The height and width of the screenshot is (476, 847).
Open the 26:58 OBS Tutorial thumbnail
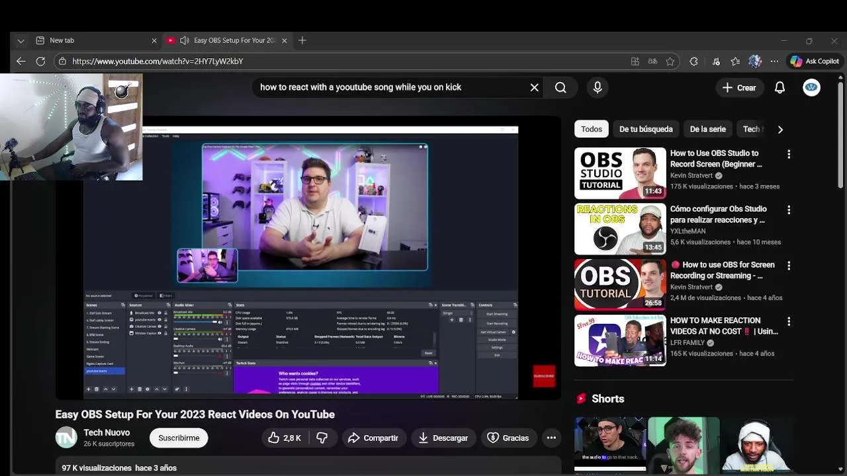click(x=620, y=284)
